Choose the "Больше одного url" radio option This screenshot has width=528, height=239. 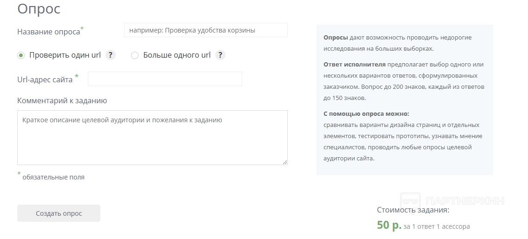pos(135,55)
